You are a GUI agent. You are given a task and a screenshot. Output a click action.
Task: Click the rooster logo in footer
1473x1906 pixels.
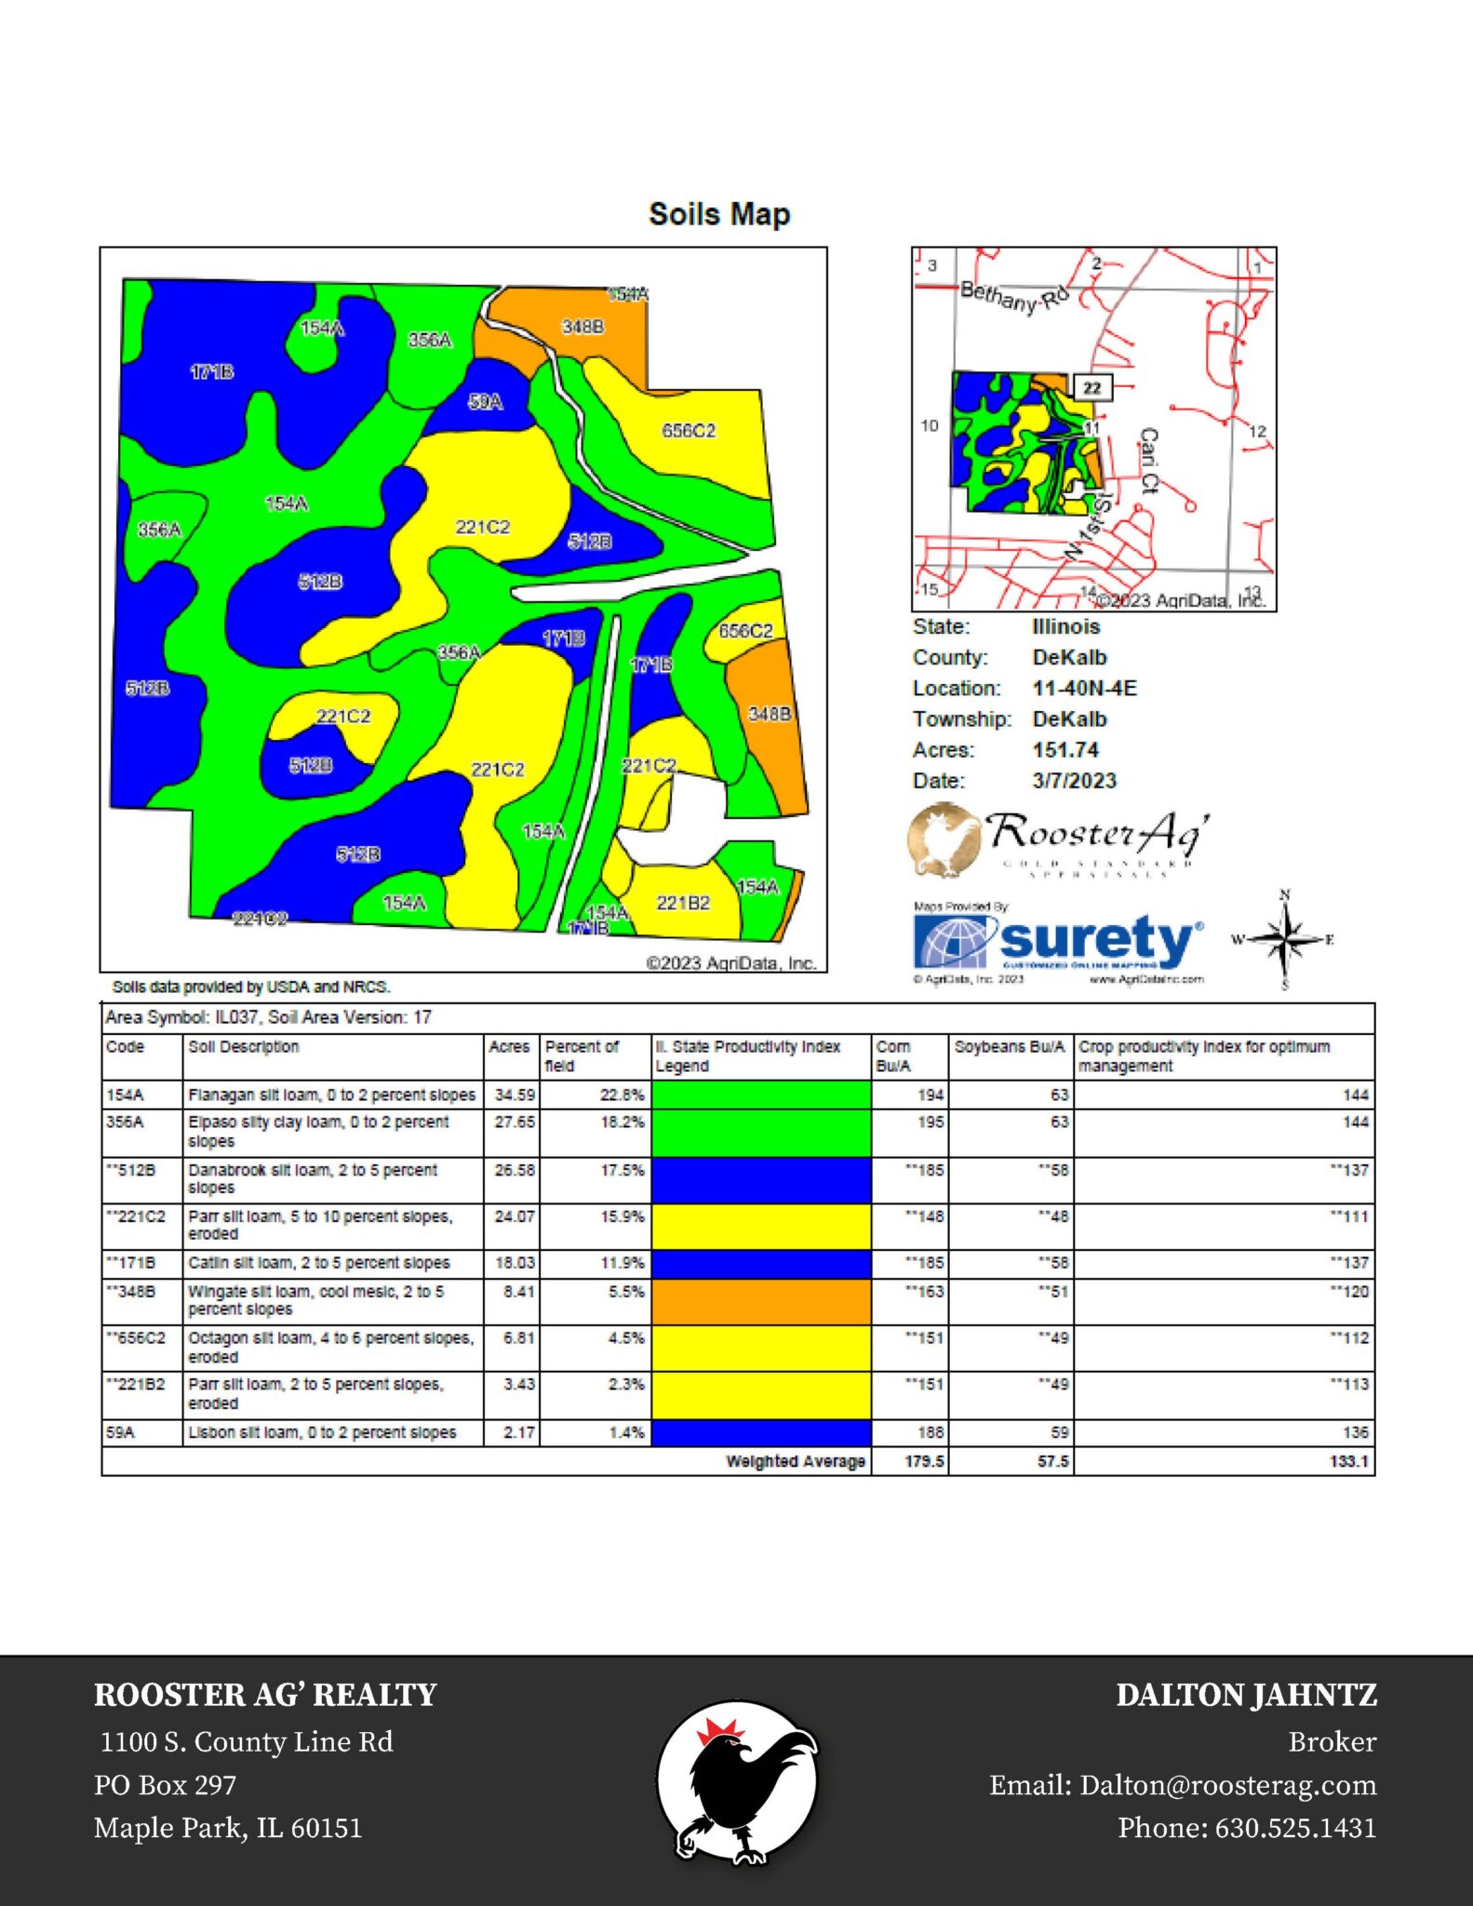pyautogui.click(x=737, y=1781)
